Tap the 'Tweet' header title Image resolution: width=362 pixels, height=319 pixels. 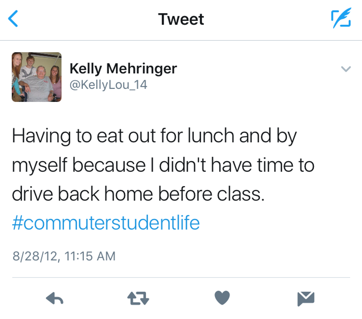pos(181,19)
